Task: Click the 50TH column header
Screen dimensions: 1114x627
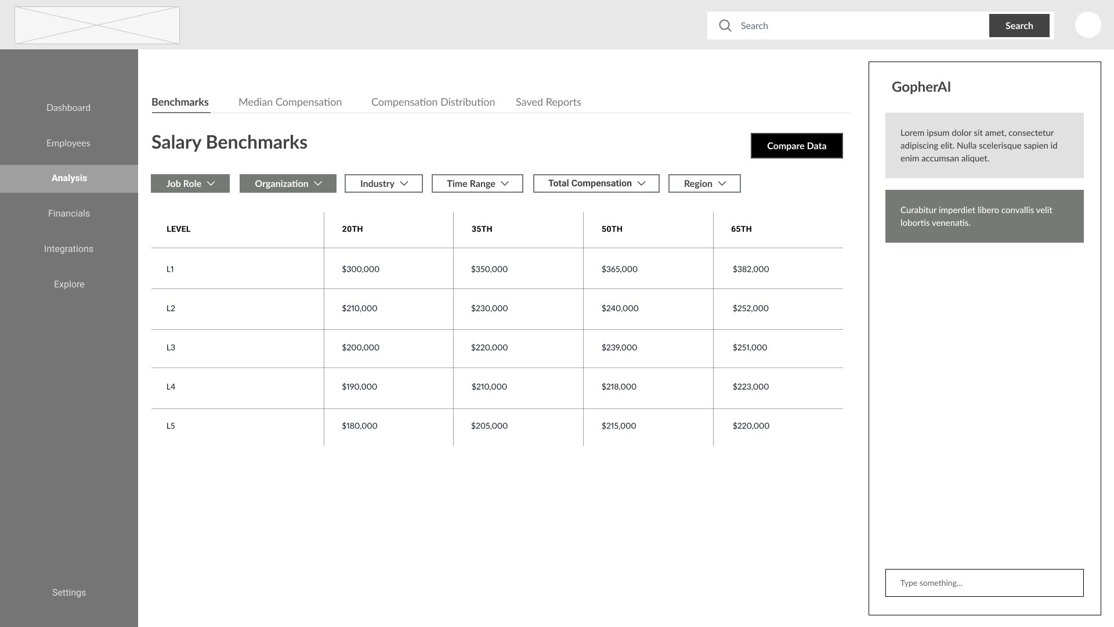Action: [x=612, y=229]
